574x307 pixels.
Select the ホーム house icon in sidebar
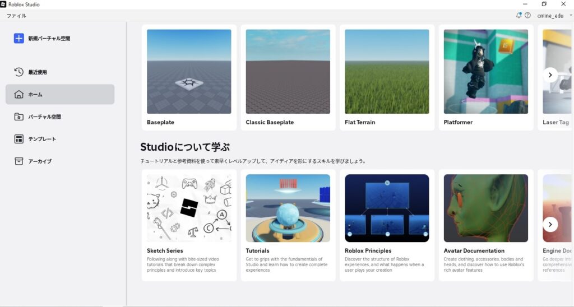[19, 95]
